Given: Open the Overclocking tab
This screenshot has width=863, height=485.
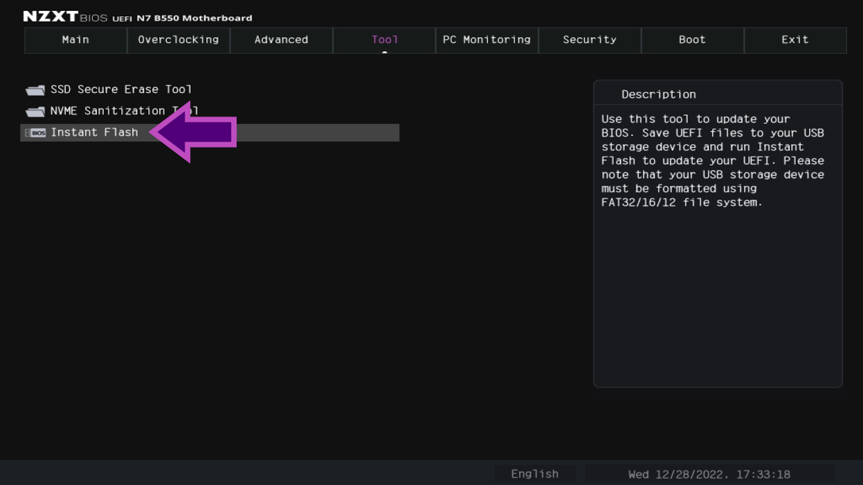Looking at the screenshot, I should coord(178,40).
